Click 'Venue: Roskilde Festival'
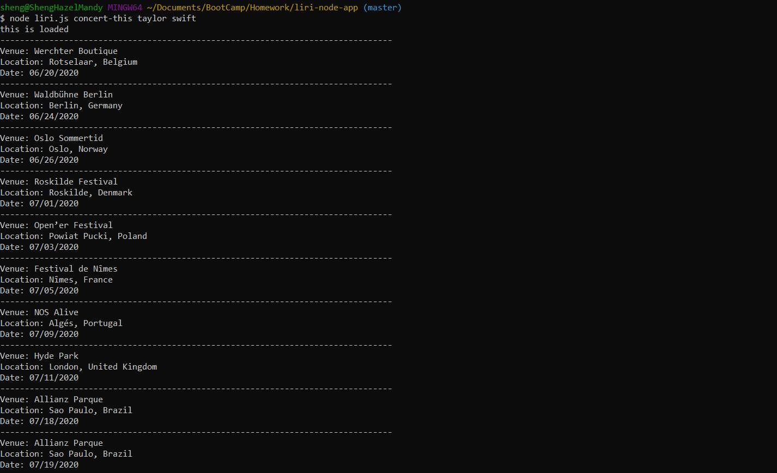Viewport: 777px width, 473px height. [58, 181]
